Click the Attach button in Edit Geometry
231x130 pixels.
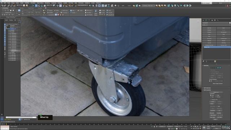coord(212,104)
